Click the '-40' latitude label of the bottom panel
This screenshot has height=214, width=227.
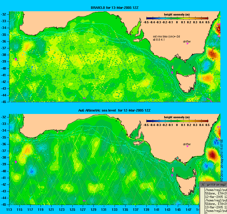pyautogui.click(x=3, y=171)
